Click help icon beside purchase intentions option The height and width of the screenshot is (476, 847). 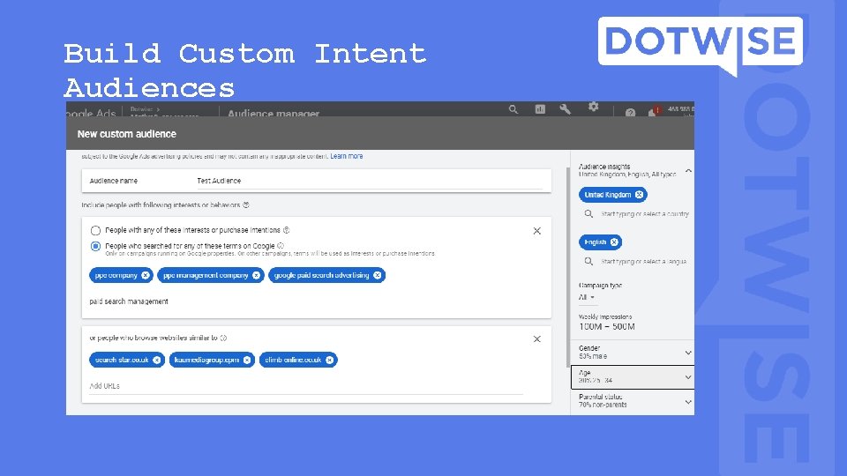tap(287, 230)
